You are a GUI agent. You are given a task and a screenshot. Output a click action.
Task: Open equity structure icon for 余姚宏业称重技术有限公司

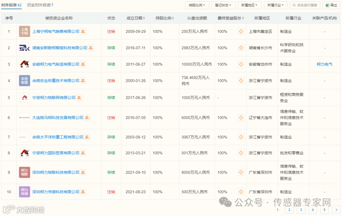tap(83, 81)
